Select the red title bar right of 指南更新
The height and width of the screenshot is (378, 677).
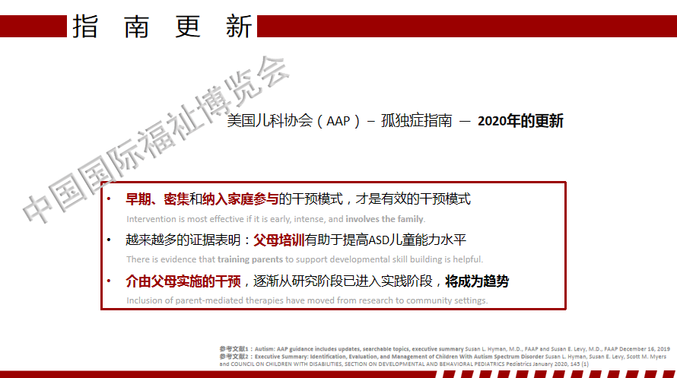coord(466,27)
